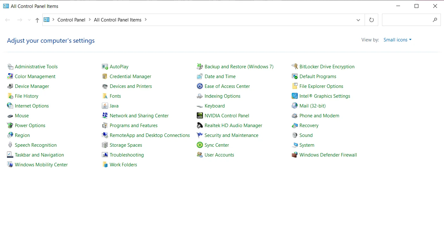
Task: Click the Power Options battery icon
Action: (10, 126)
